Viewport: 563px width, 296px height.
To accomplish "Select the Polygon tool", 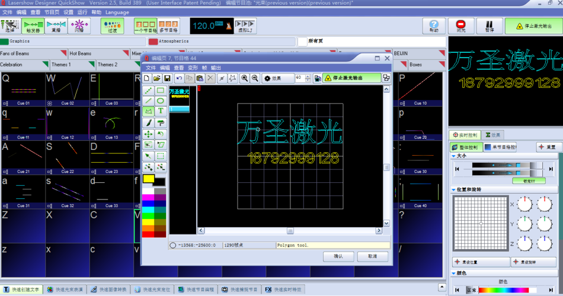I will (148, 111).
